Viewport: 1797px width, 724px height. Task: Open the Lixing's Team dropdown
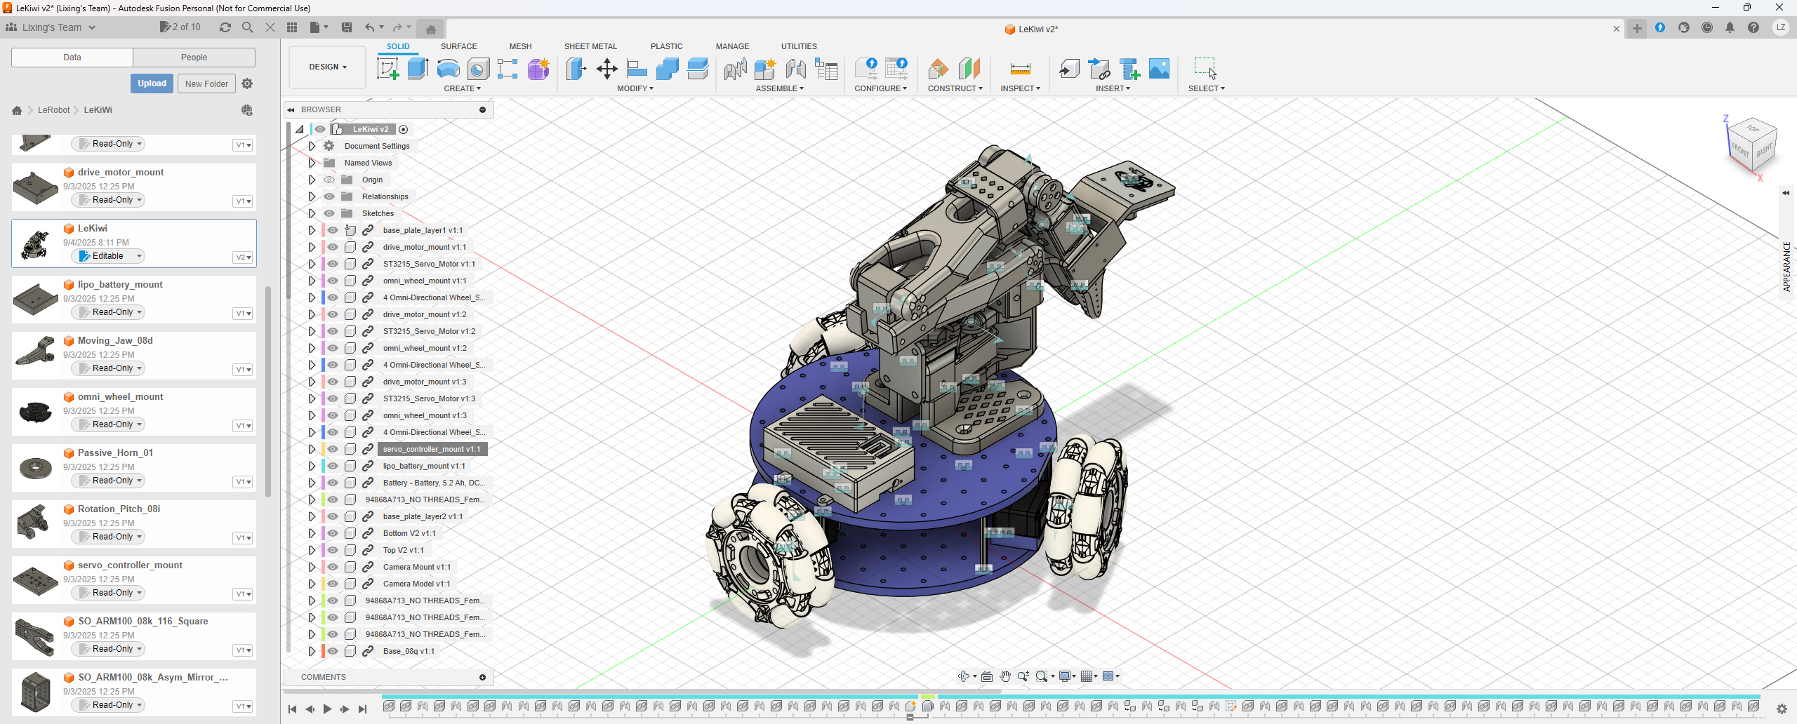coord(51,27)
